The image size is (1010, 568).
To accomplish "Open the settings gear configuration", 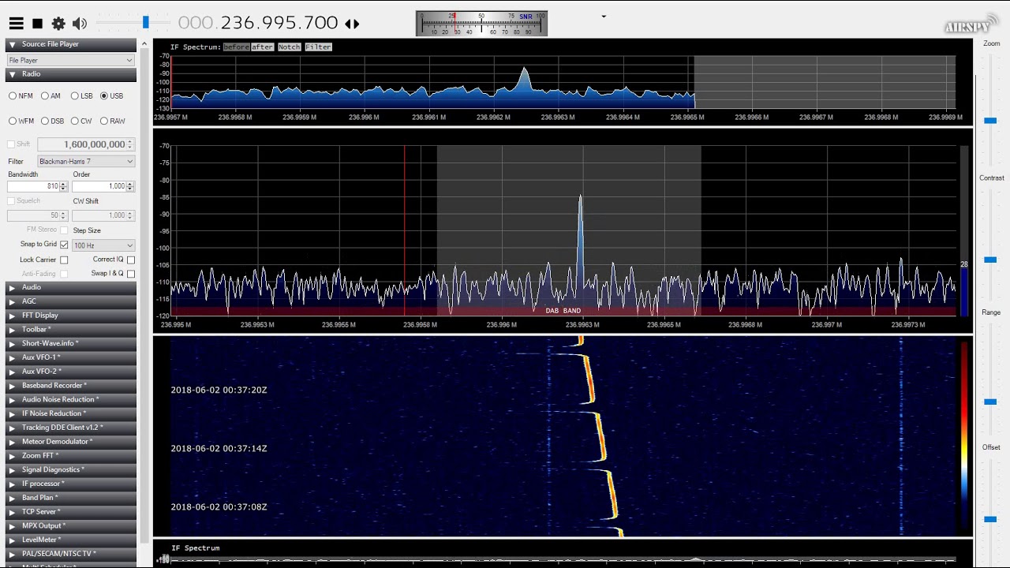I will 58,24.
